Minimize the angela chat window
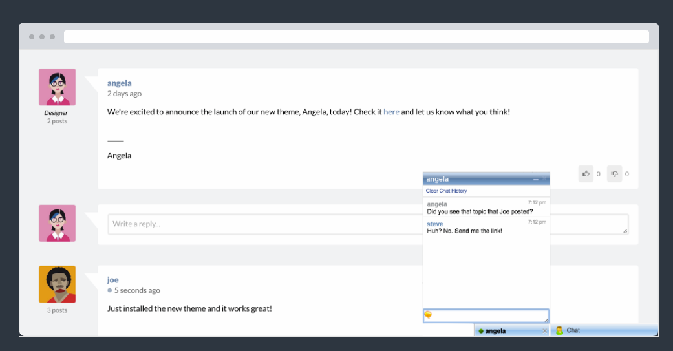Image resolution: width=673 pixels, height=351 pixels. tap(536, 179)
